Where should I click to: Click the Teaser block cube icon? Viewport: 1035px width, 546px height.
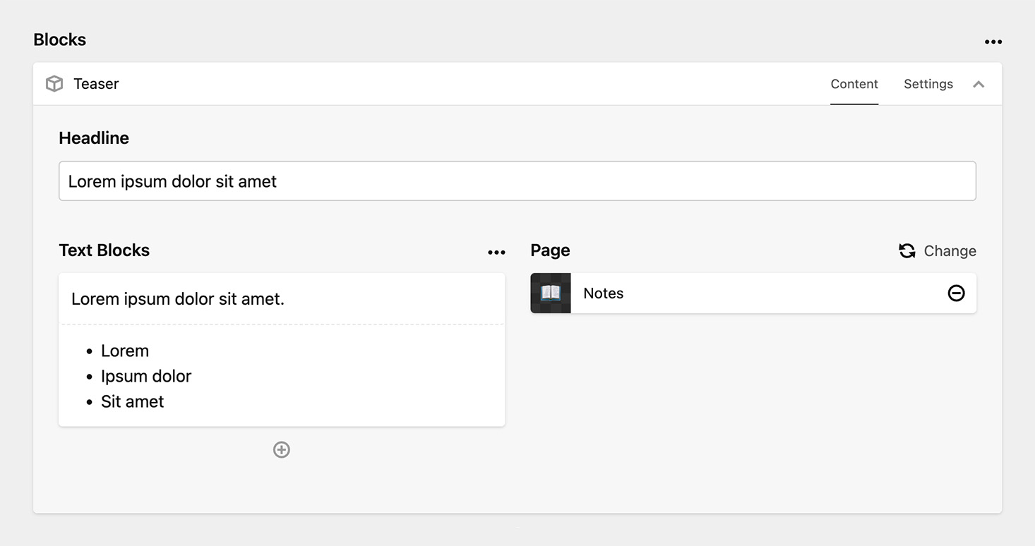tap(54, 83)
